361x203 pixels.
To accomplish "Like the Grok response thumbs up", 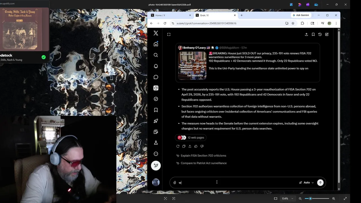I will tap(196, 146).
